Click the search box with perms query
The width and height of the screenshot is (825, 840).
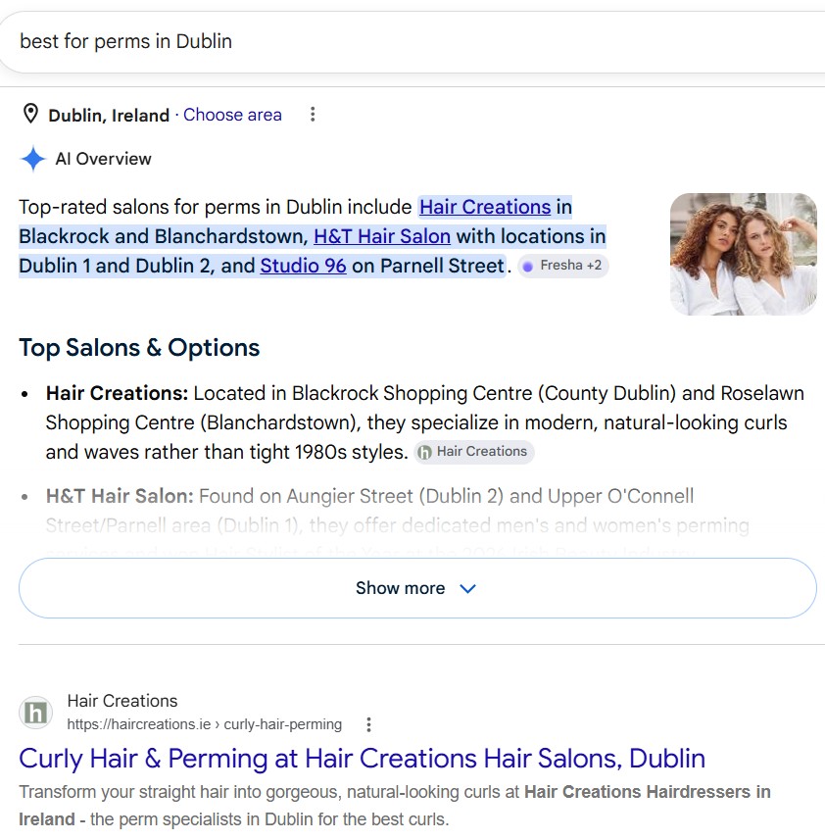pos(412,42)
